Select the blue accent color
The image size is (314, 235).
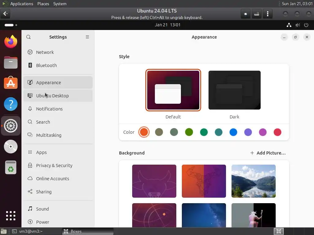233,132
